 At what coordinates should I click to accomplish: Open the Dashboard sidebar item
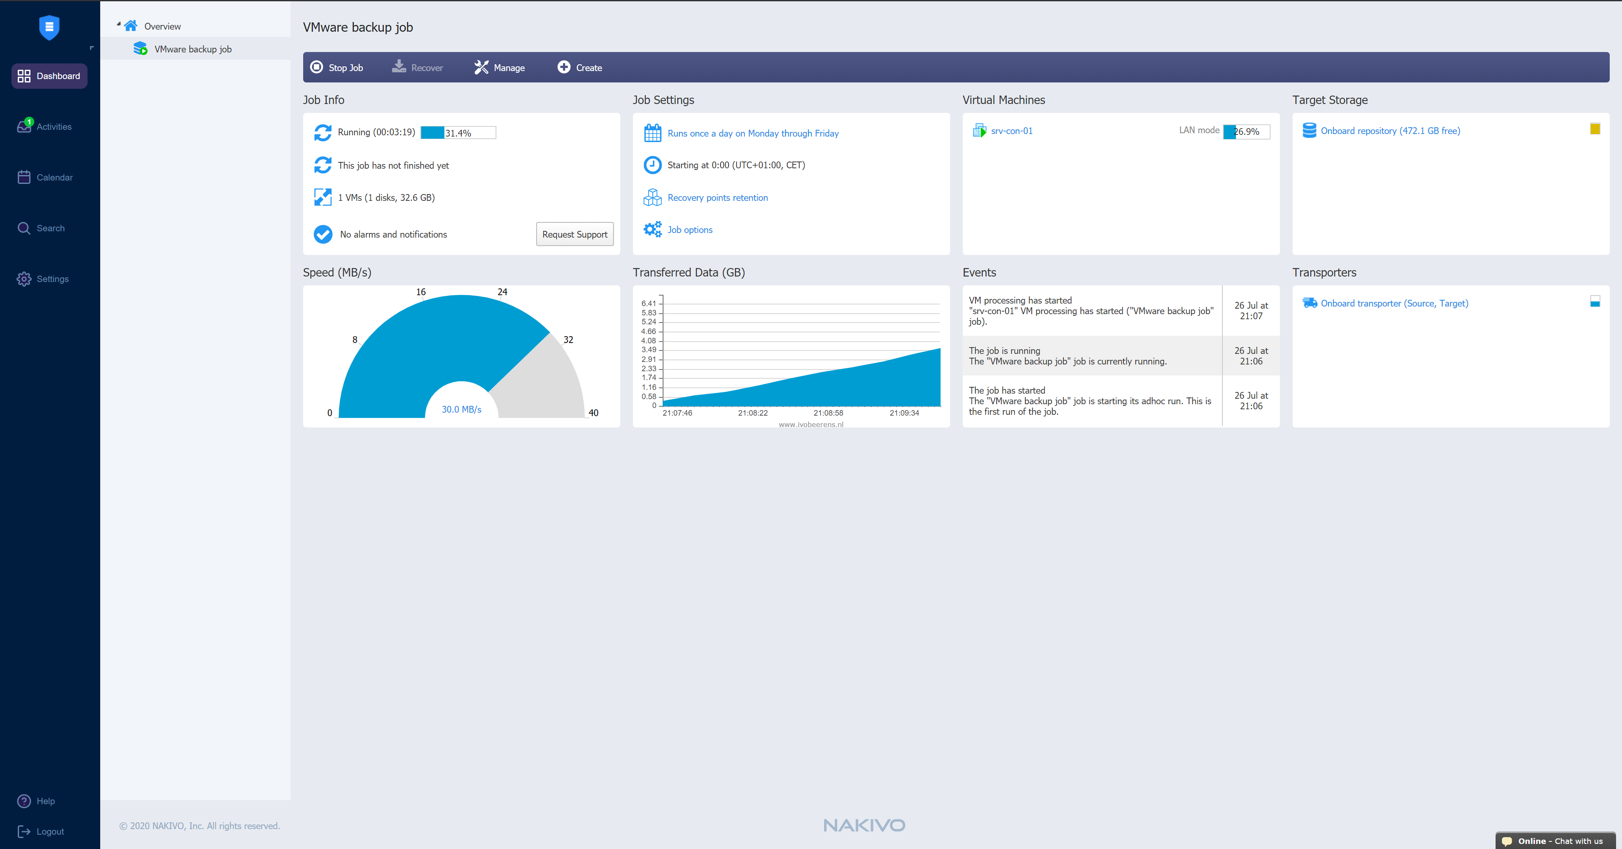(49, 76)
